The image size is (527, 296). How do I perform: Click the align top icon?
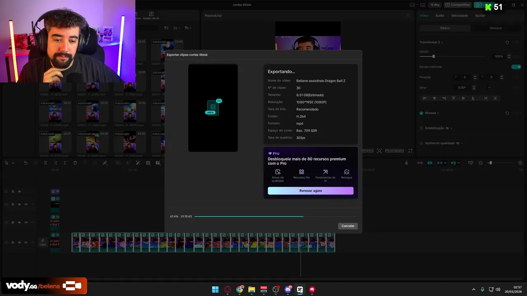[x=454, y=98]
